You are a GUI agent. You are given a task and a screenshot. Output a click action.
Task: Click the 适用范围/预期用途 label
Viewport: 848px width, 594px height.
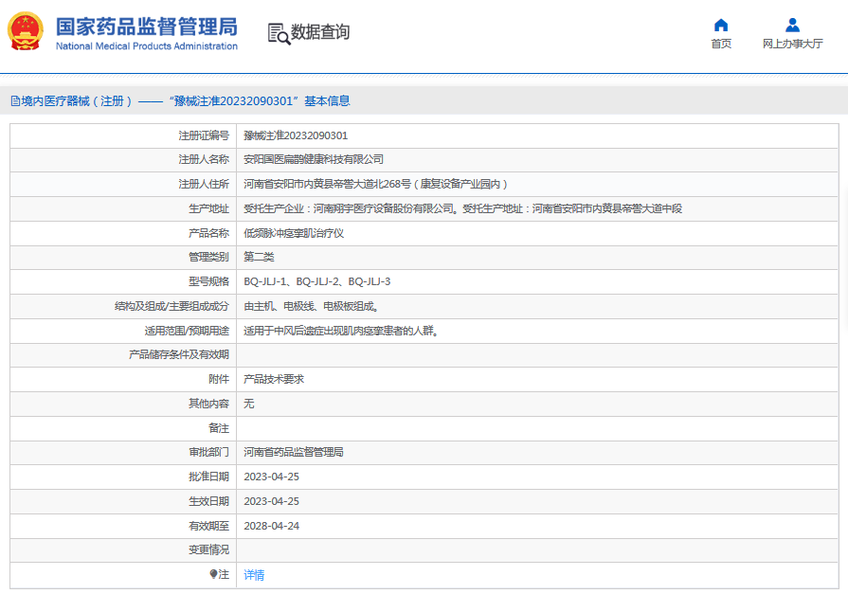pyautogui.click(x=187, y=331)
